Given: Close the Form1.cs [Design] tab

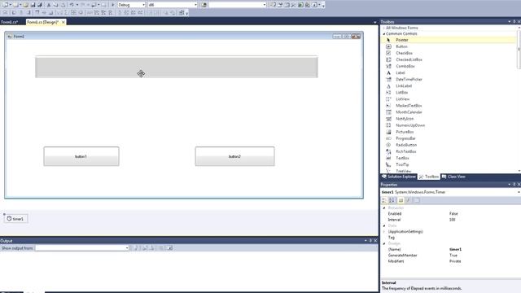Looking at the screenshot, I should pos(63,22).
